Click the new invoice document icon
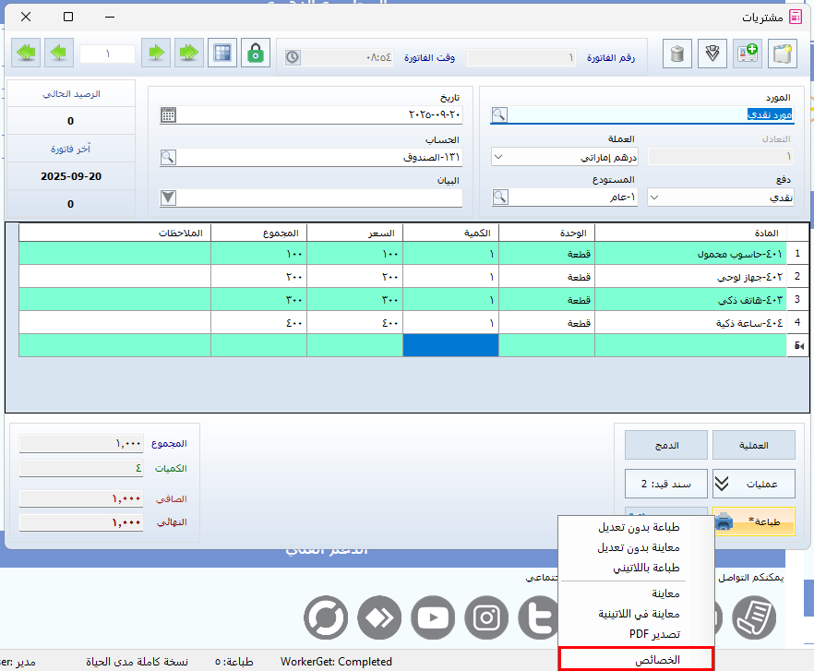 pyautogui.click(x=783, y=54)
